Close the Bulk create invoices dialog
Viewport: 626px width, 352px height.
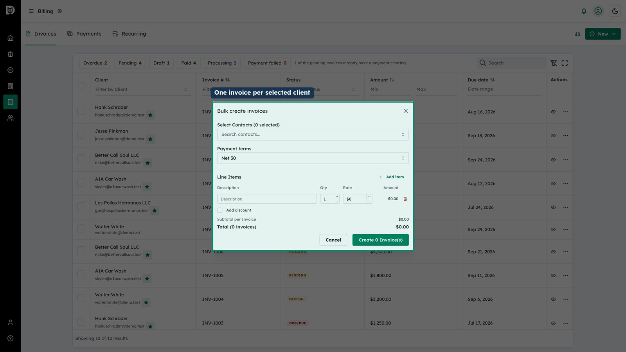point(406,111)
